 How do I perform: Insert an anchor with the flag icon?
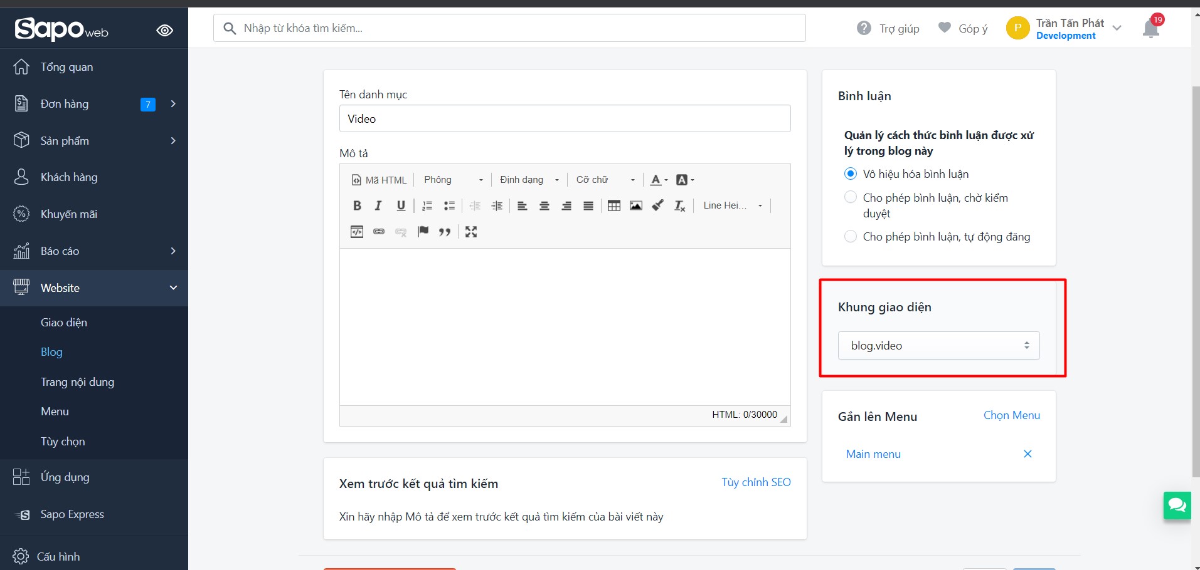pos(423,232)
